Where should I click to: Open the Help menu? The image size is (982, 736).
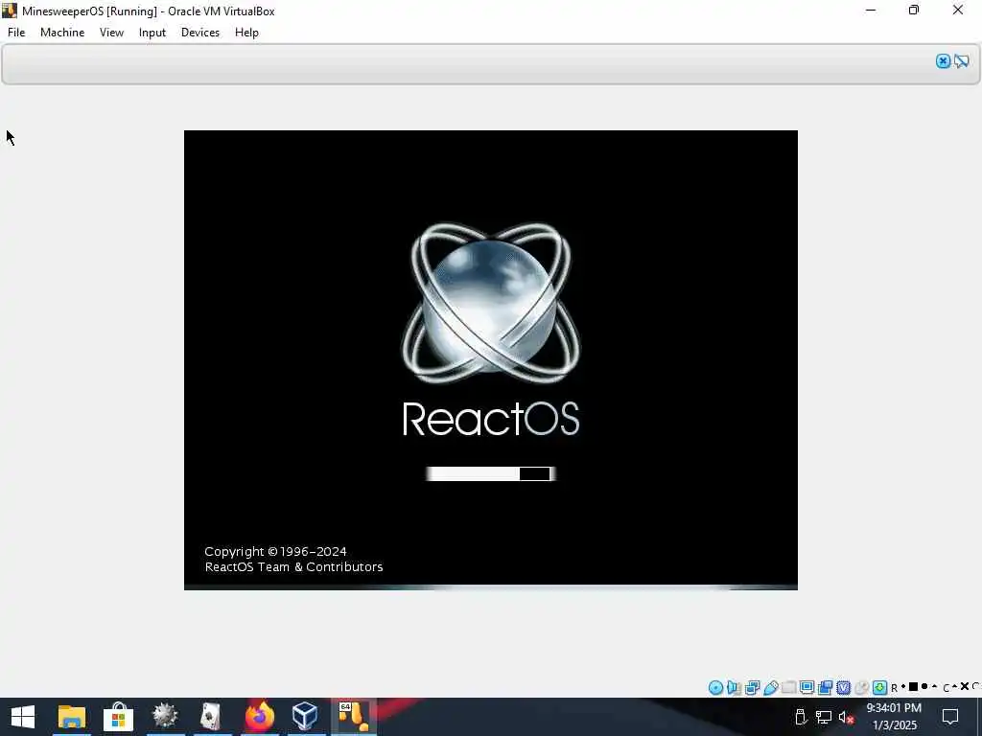point(246,33)
